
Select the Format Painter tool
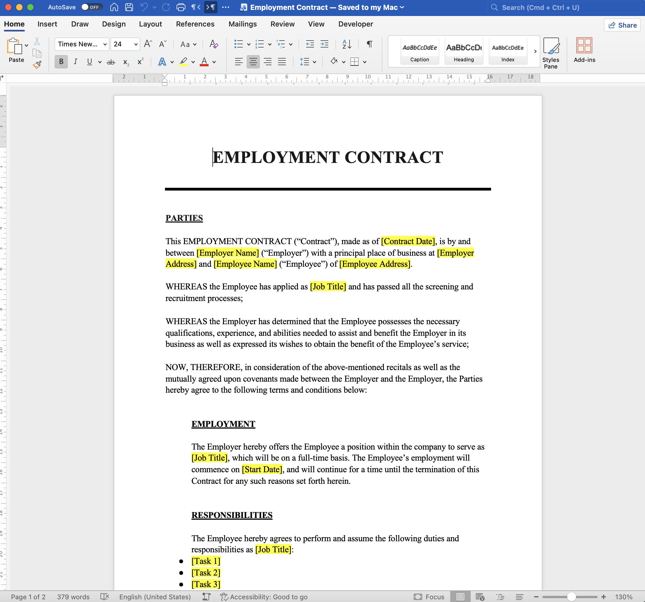(37, 65)
